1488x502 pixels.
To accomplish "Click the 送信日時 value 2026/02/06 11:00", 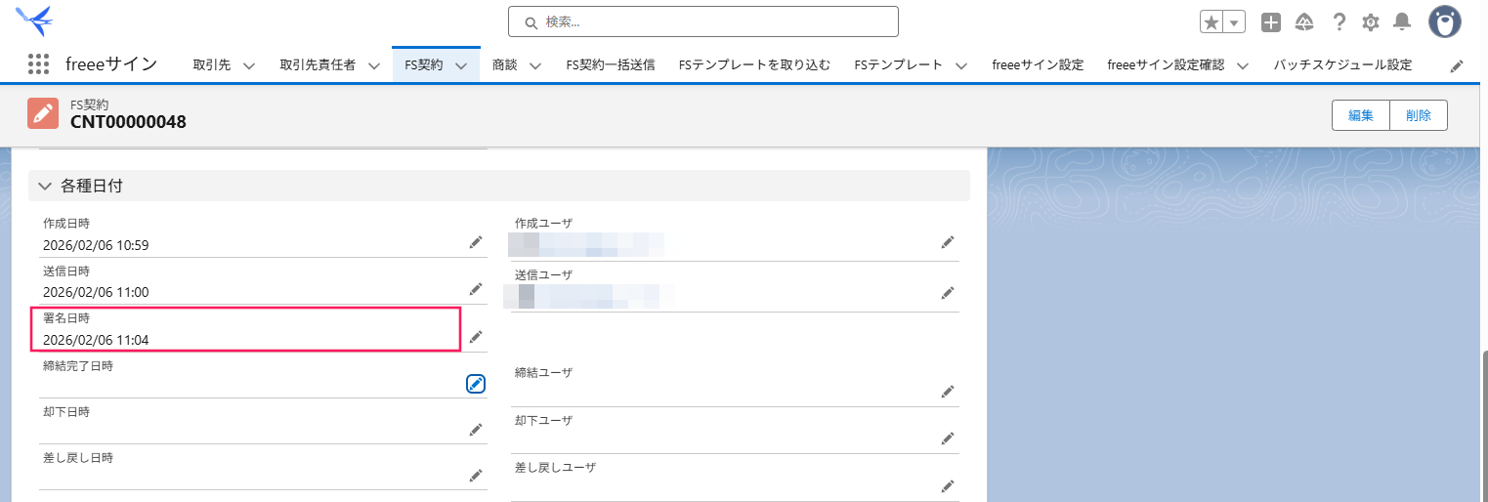I will pyautogui.click(x=96, y=292).
